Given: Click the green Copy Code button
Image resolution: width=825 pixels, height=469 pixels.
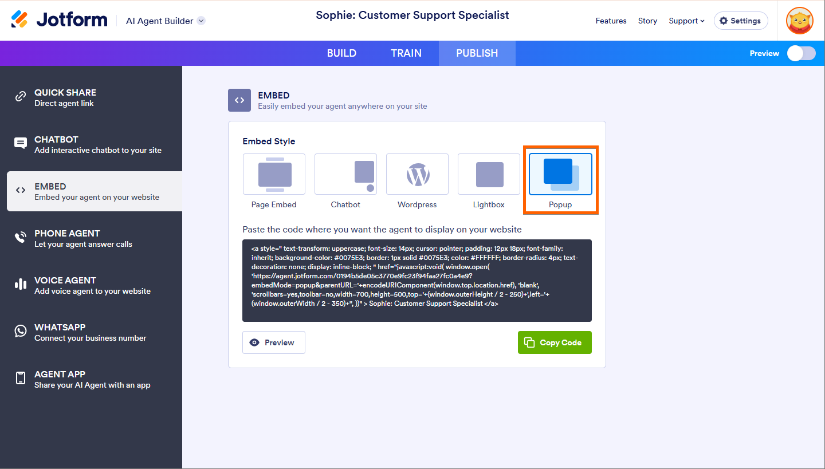Looking at the screenshot, I should (x=555, y=342).
